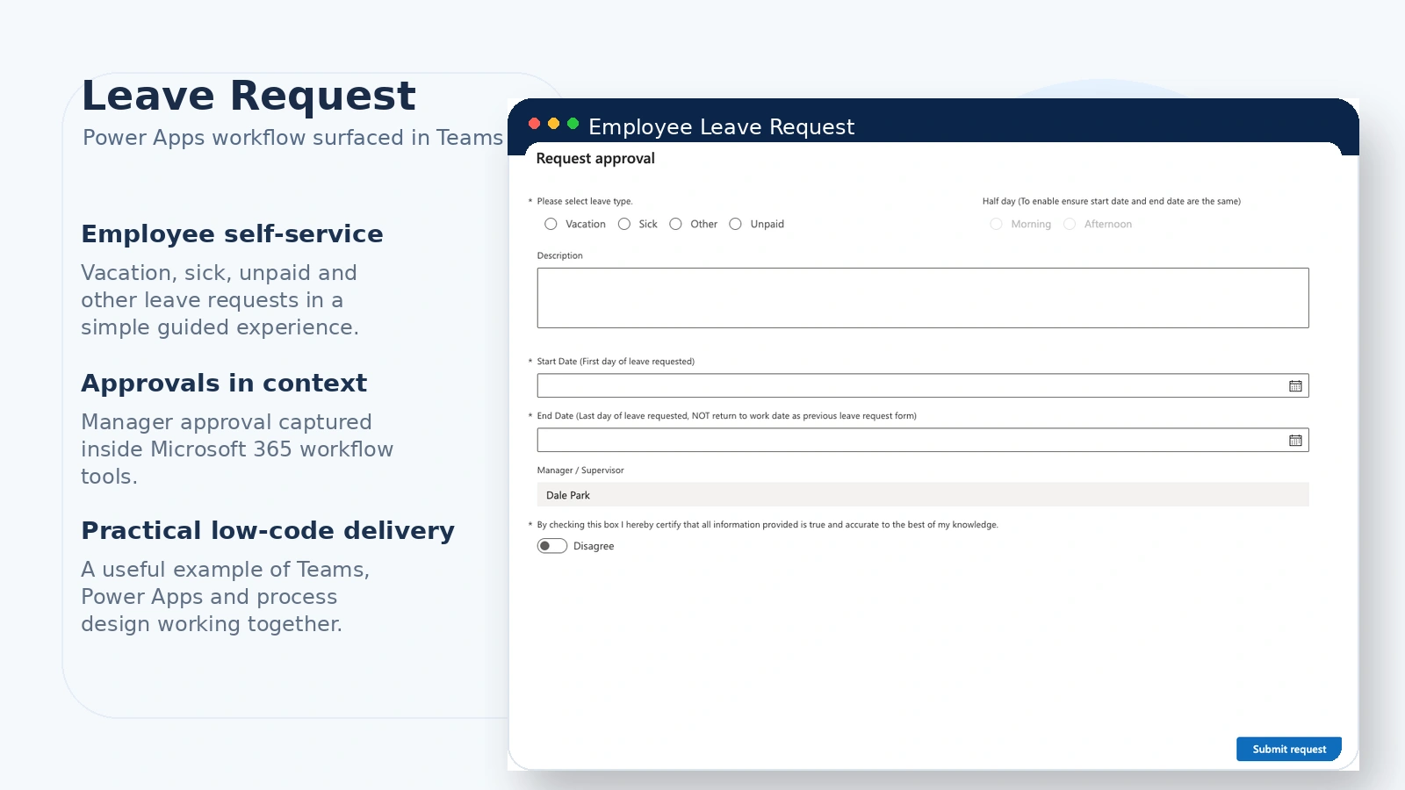
Task: Open the Start Date calendar picker icon
Action: tap(1295, 386)
